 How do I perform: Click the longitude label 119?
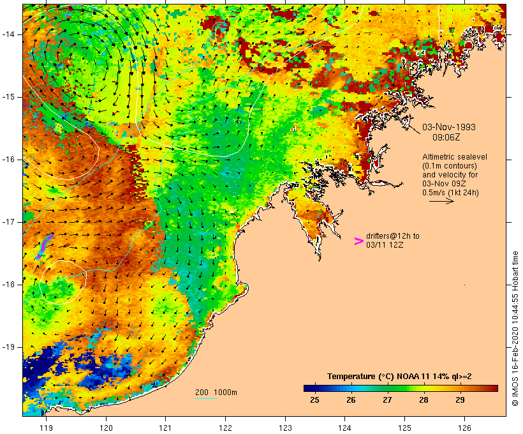point(46,428)
